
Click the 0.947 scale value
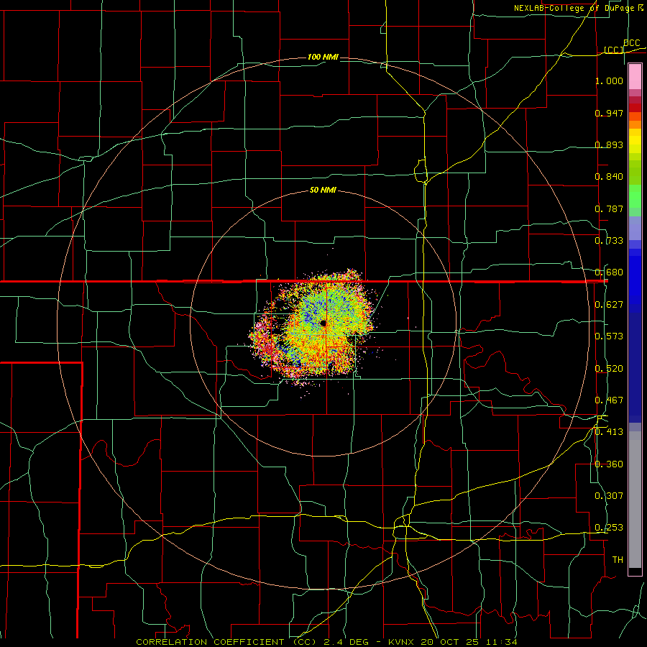click(609, 113)
